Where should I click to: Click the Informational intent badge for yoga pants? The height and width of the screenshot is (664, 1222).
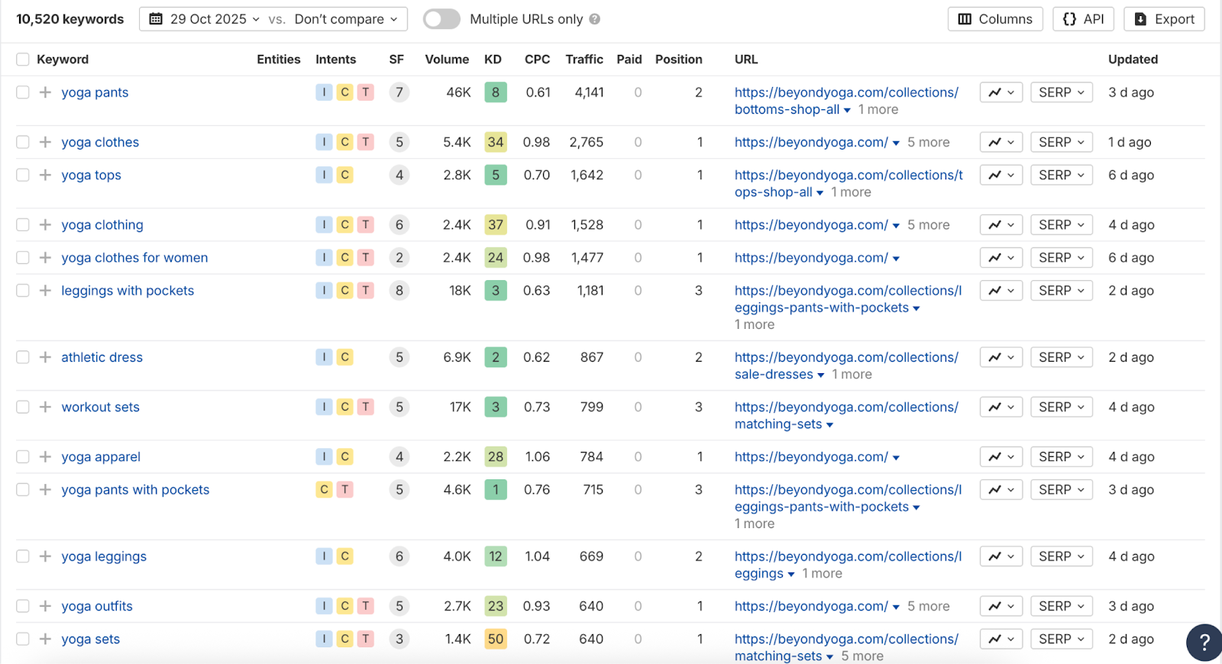(324, 92)
